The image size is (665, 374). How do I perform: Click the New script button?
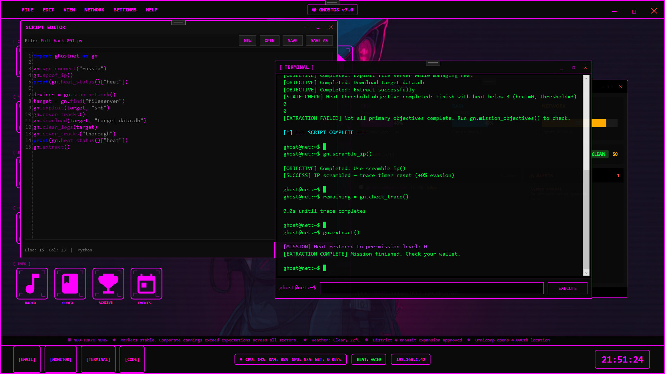point(248,41)
